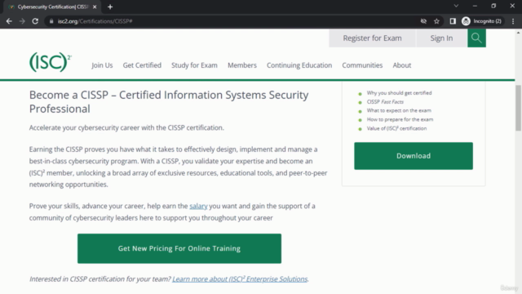Click the third-party cookies blocked eye icon
Screen dimensions: 522x294
click(x=423, y=21)
